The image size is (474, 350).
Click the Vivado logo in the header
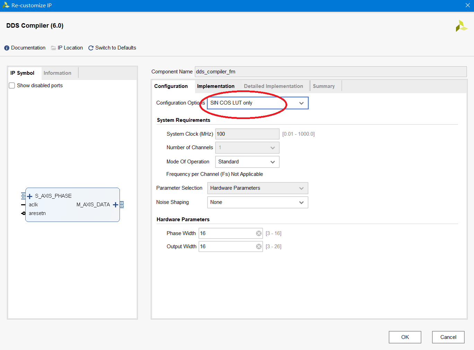[462, 26]
